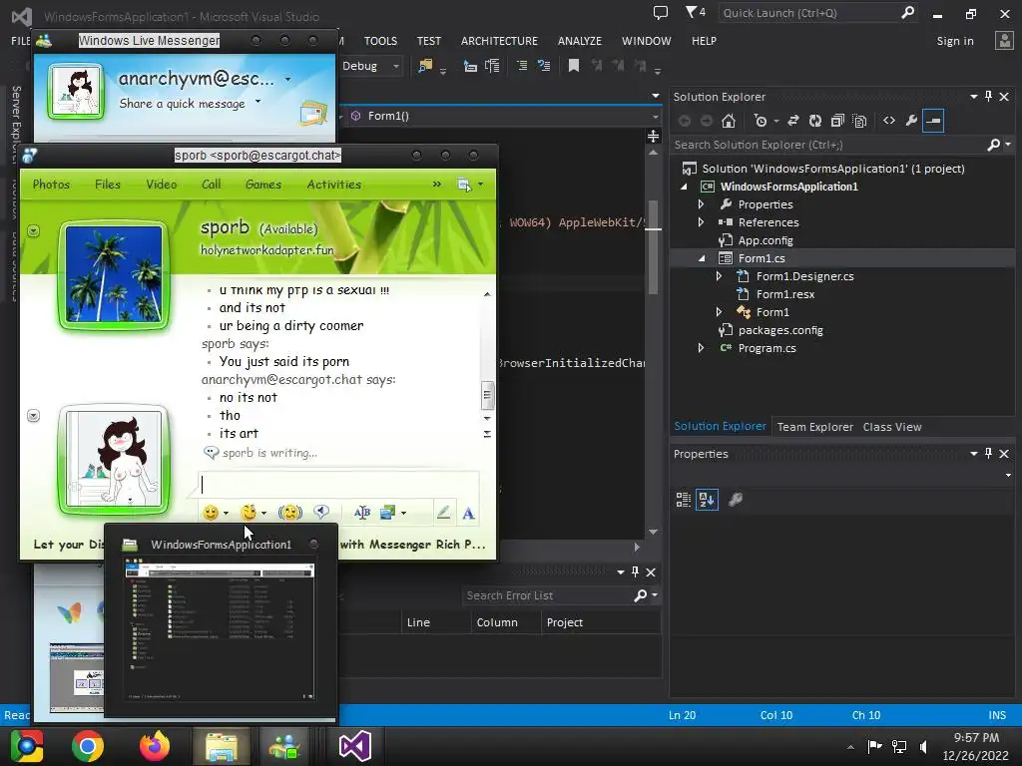Screen dimensions: 1022x766
Task: Click Sync with Active Document icon
Action: coord(792,121)
